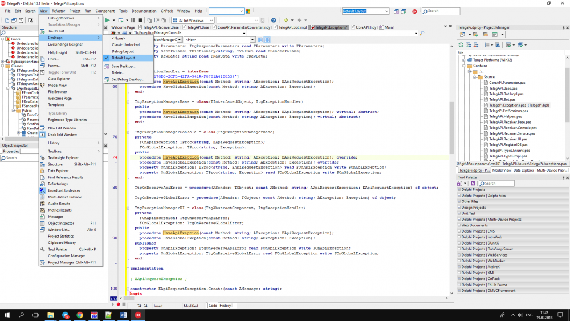The width and height of the screenshot is (570, 321).
Task: Collapse the Errors node in Structure
Action: tap(2, 39)
